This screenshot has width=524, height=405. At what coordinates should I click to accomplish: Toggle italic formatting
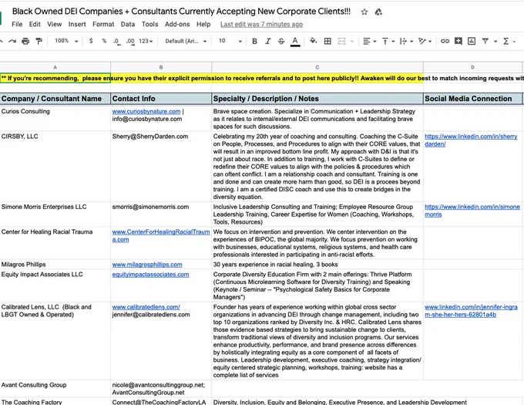pyautogui.click(x=267, y=41)
